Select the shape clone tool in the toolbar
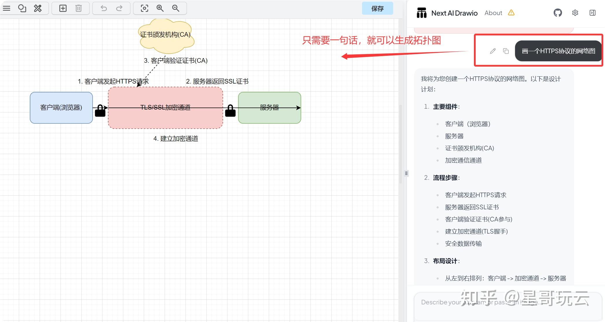Viewport: 605px width, 322px height. (x=22, y=8)
